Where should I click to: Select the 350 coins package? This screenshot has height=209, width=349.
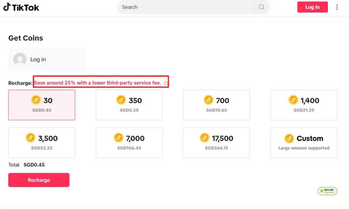coord(129,105)
